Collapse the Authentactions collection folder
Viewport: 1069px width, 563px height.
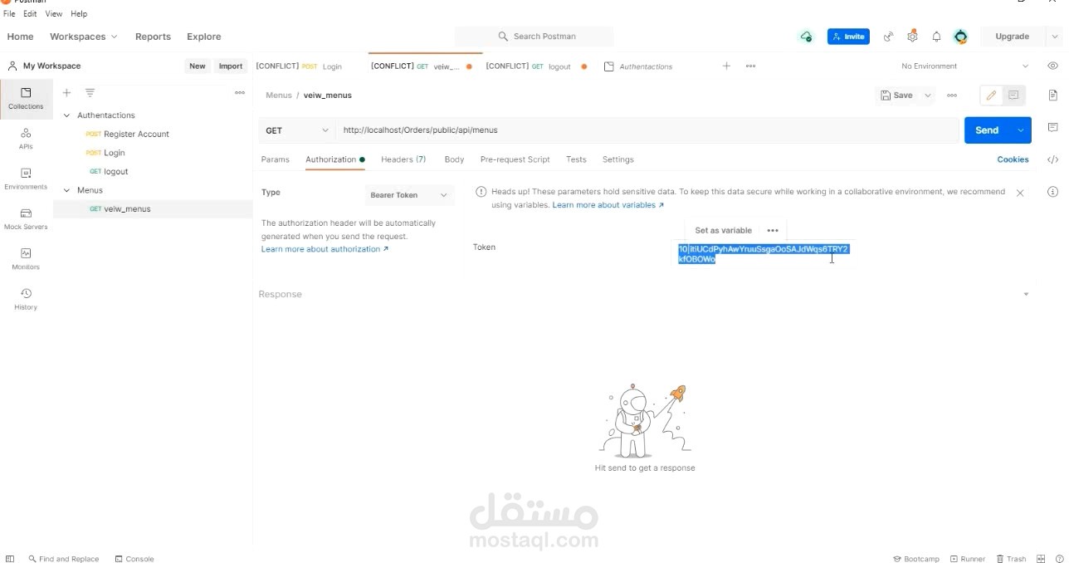66,115
